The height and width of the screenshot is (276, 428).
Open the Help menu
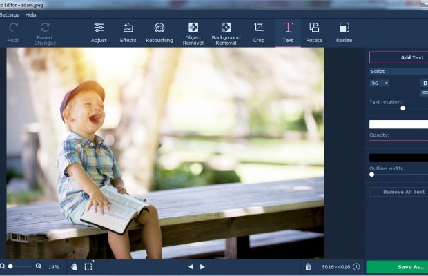tap(30, 14)
